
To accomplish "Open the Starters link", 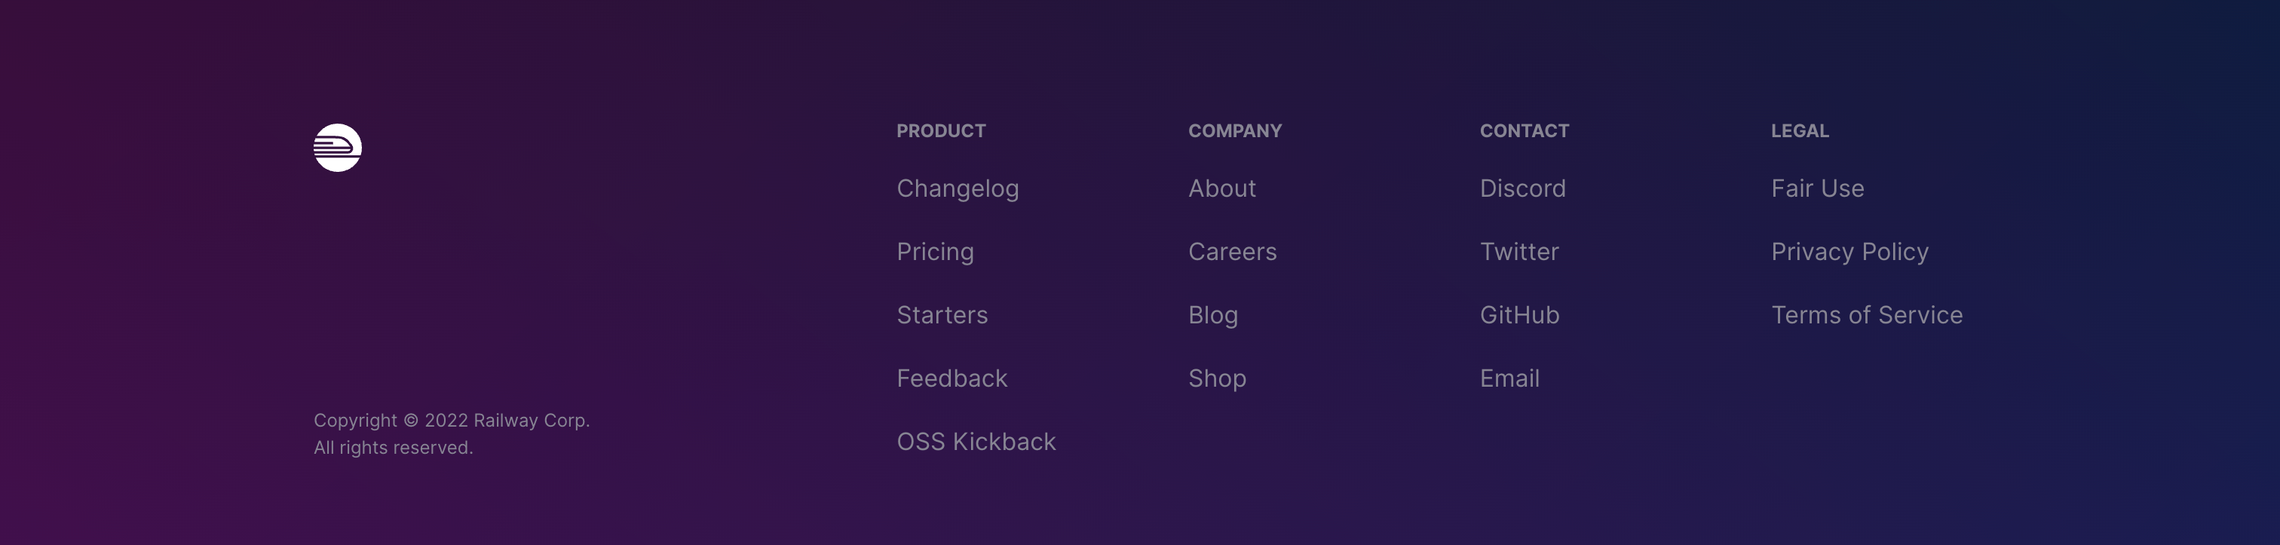I will click(942, 315).
